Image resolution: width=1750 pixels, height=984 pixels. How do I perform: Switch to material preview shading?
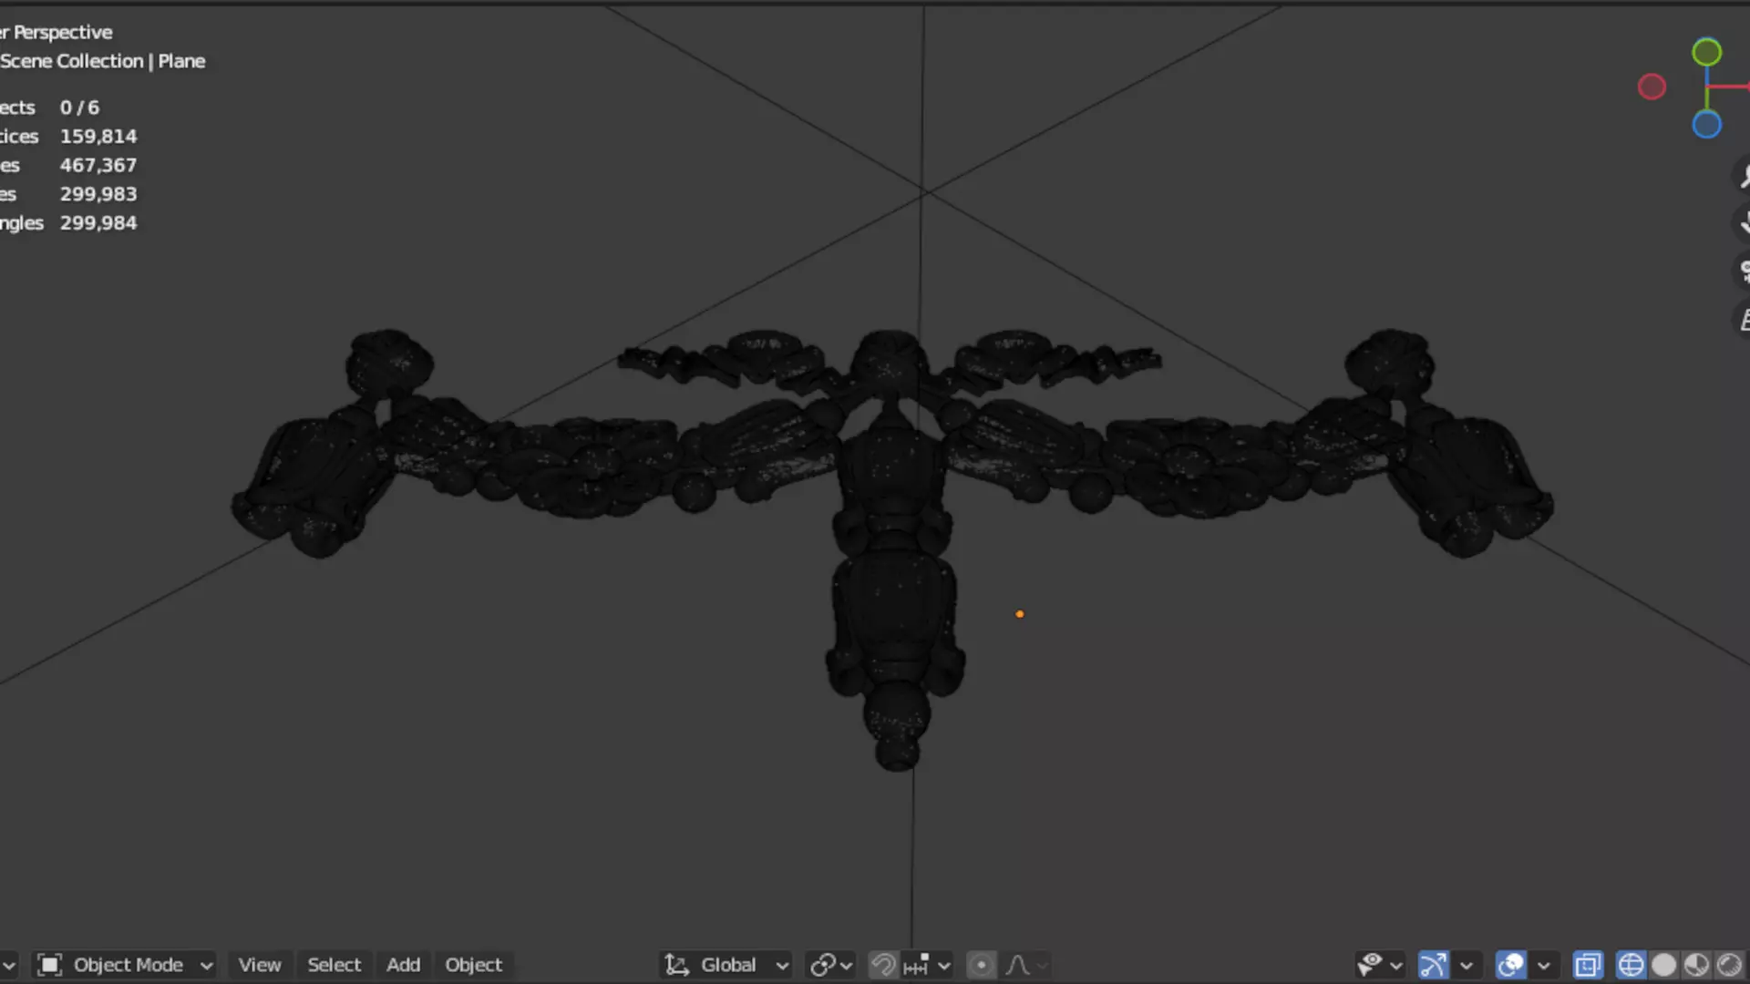pos(1696,965)
